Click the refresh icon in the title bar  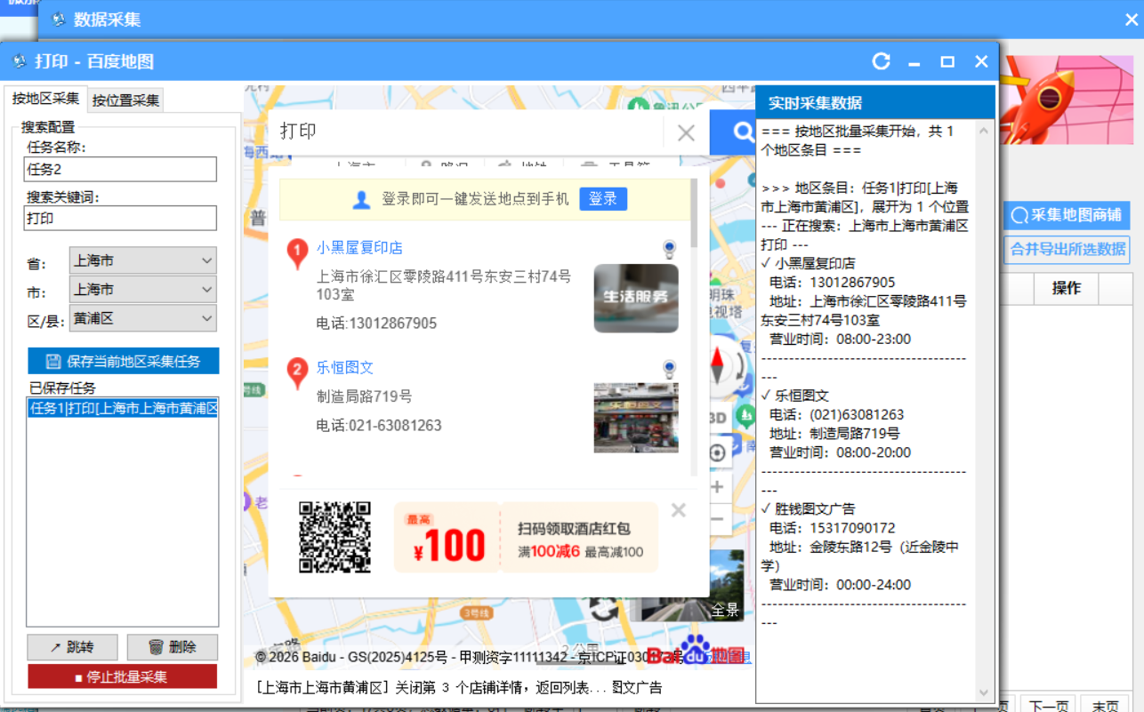pos(881,61)
